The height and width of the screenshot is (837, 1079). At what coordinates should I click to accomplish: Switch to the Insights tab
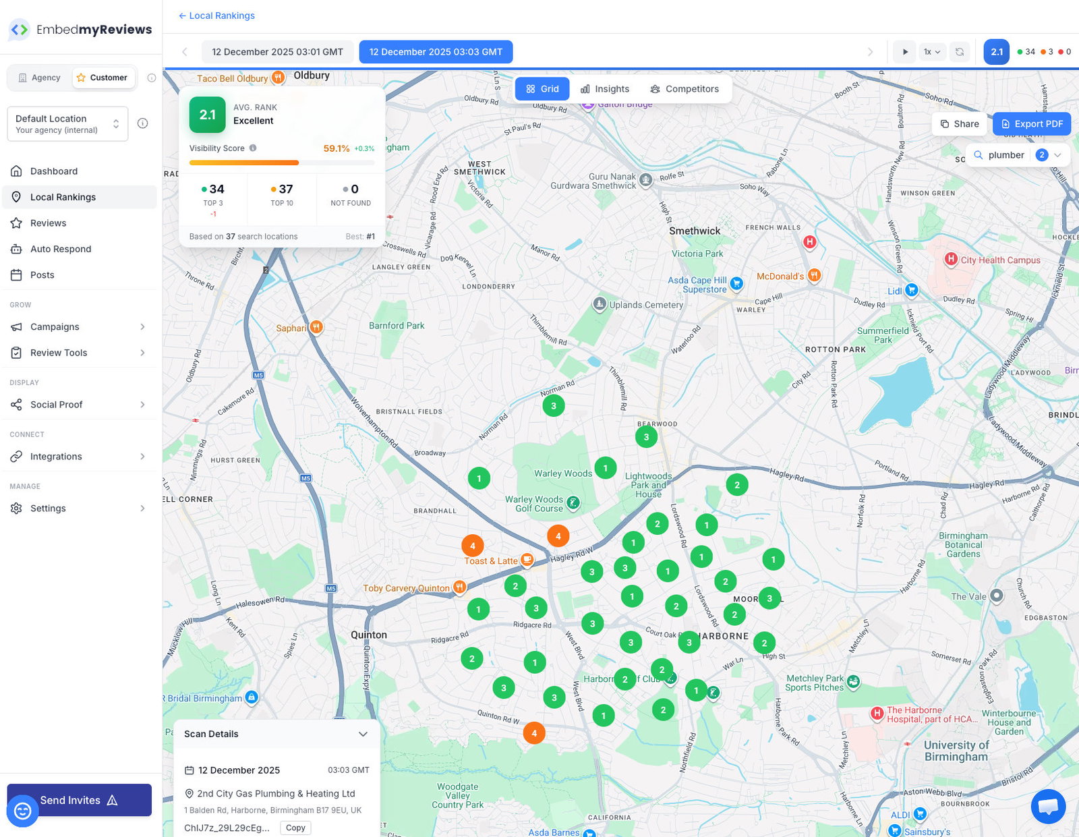pyautogui.click(x=605, y=89)
